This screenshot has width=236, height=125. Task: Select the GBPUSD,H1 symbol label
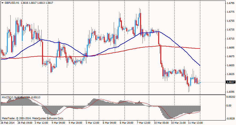tap(12, 3)
